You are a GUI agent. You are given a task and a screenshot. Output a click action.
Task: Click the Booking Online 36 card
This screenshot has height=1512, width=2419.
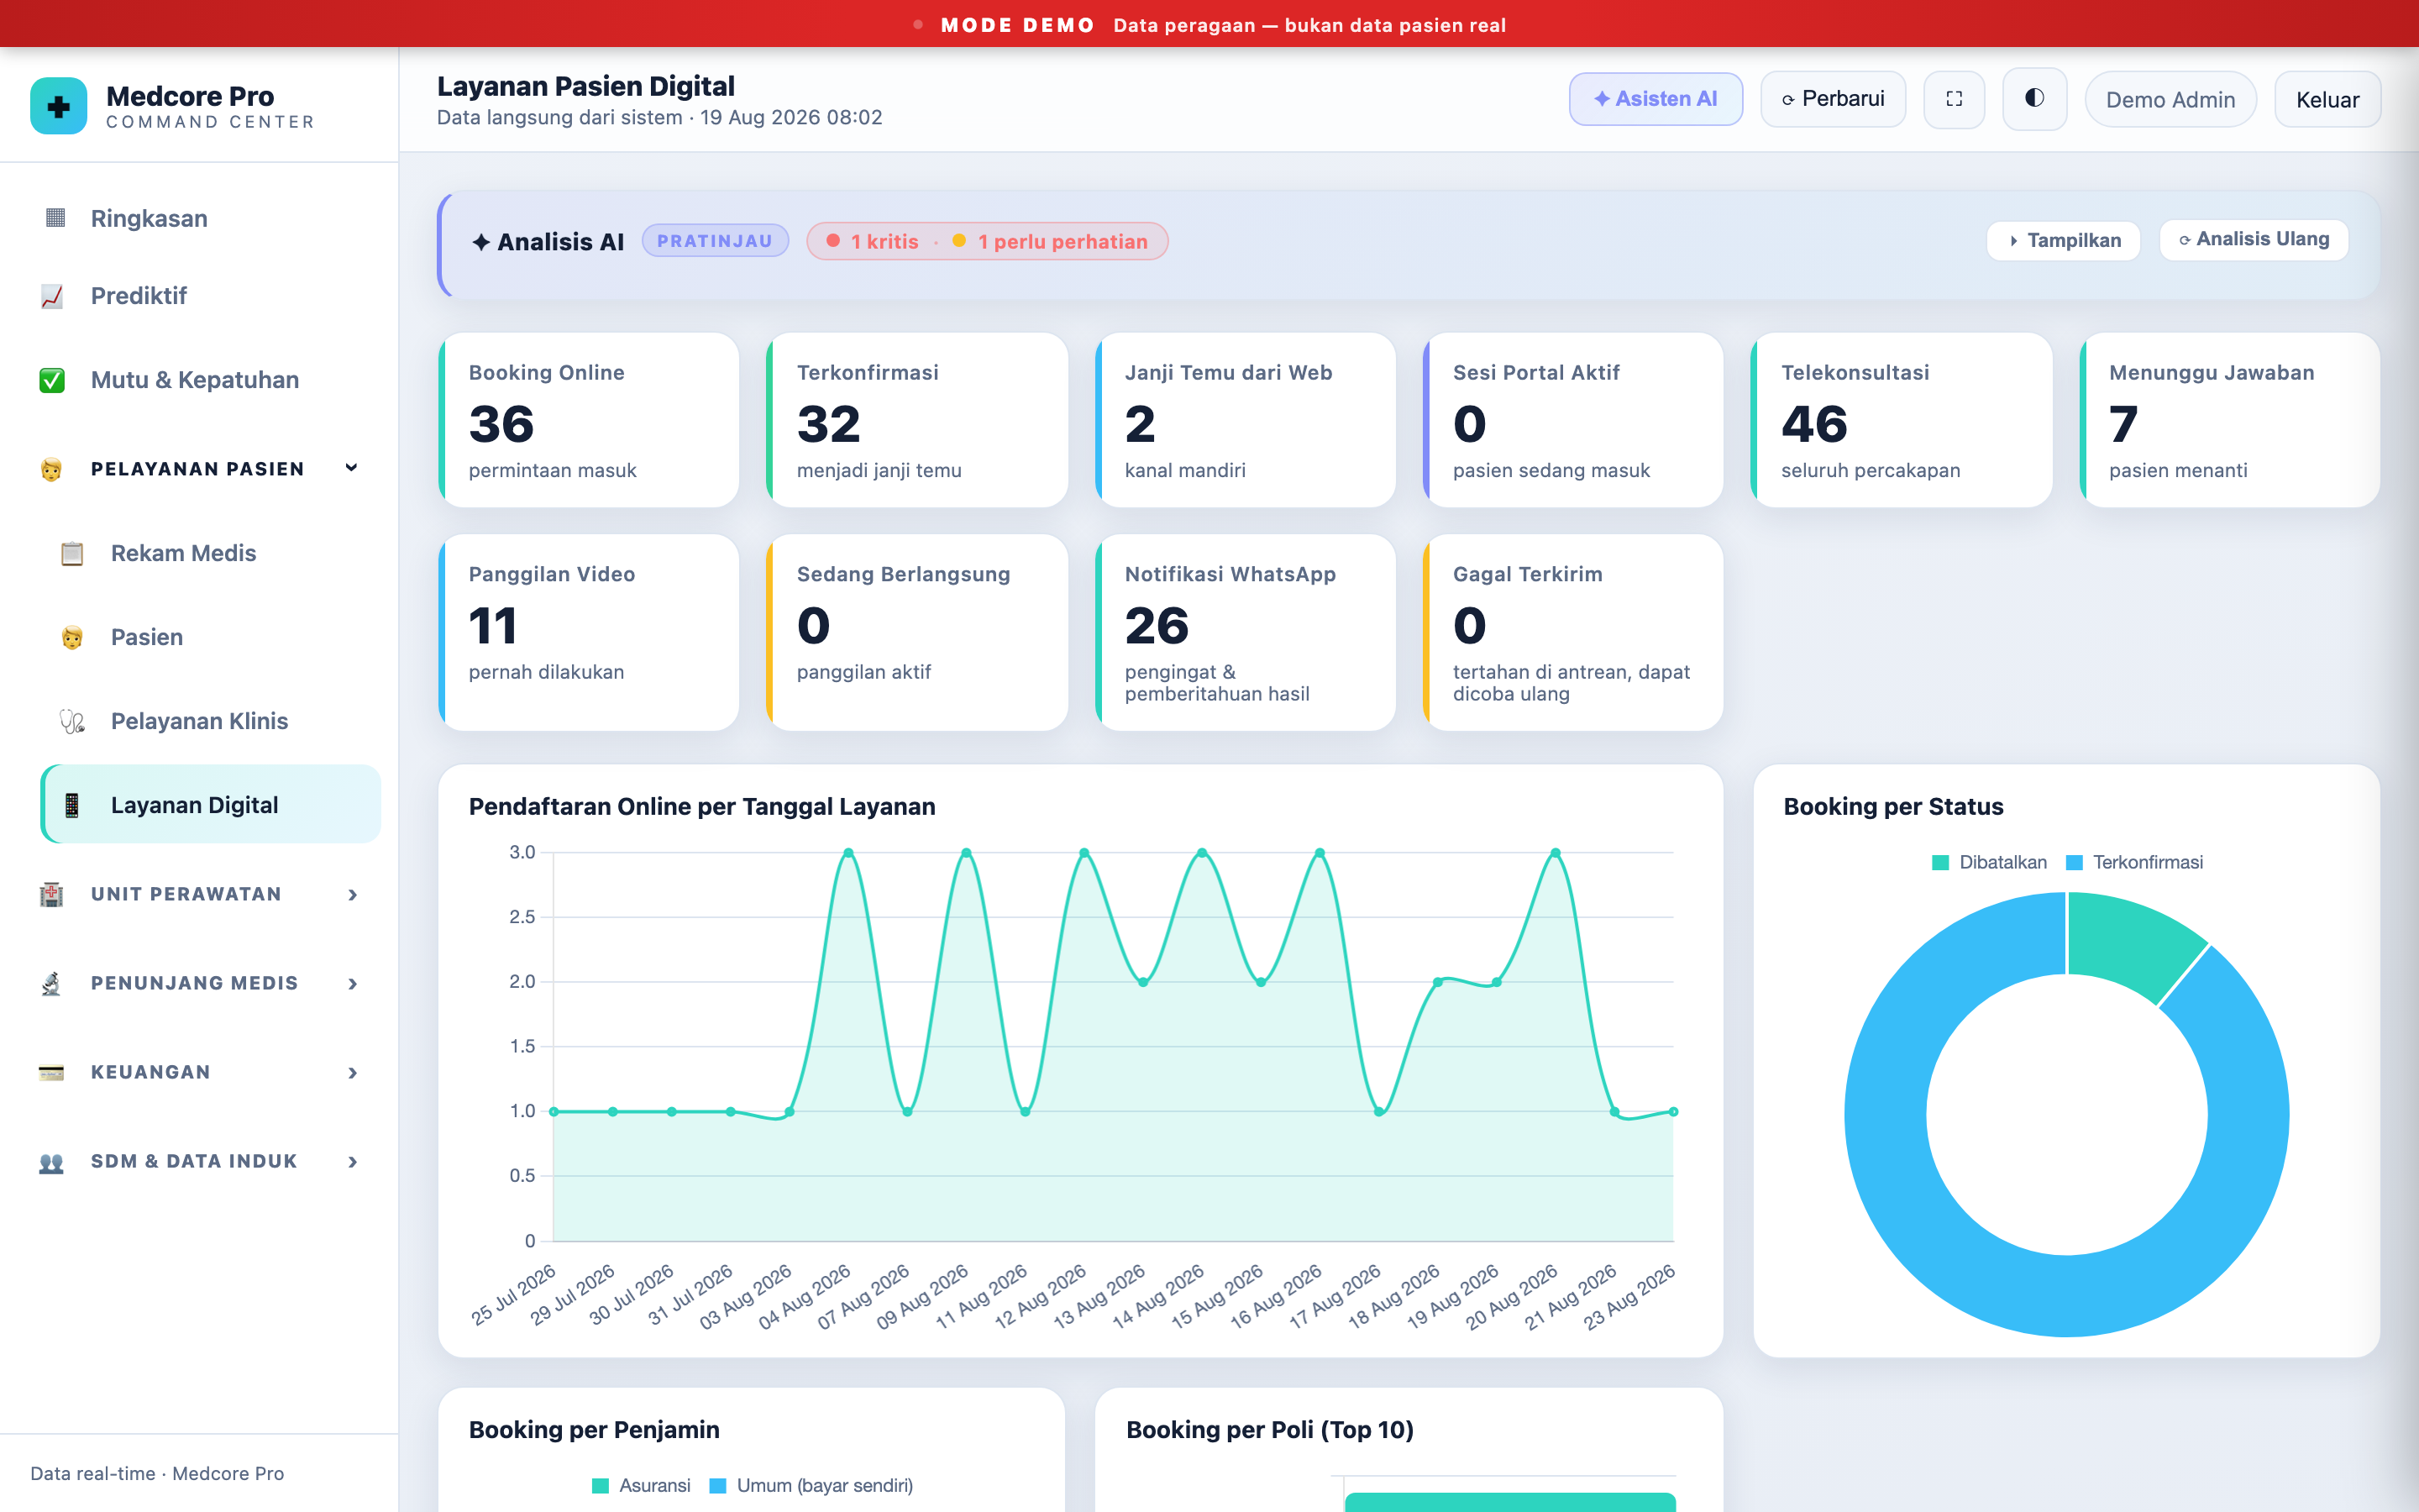[589, 420]
